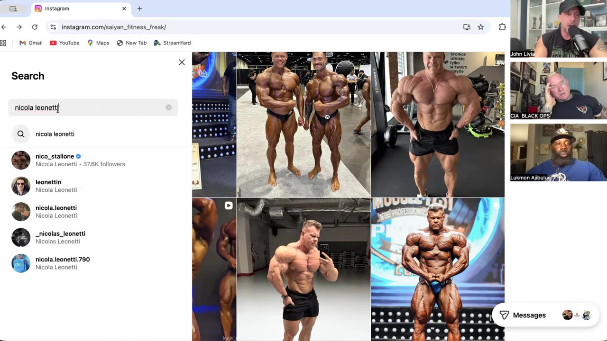Open site information icon in address bar
The height and width of the screenshot is (341, 607).
pyautogui.click(x=53, y=27)
